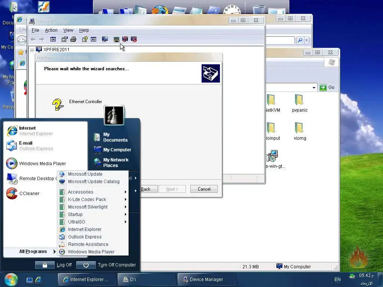
Task: Click Show Desktop icon in quick launch
Action: pyautogui.click(x=29, y=280)
